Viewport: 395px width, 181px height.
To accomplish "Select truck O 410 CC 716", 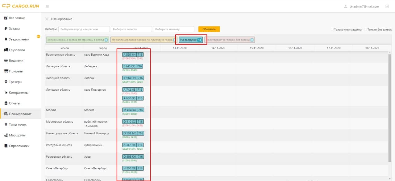I will coord(133,122).
